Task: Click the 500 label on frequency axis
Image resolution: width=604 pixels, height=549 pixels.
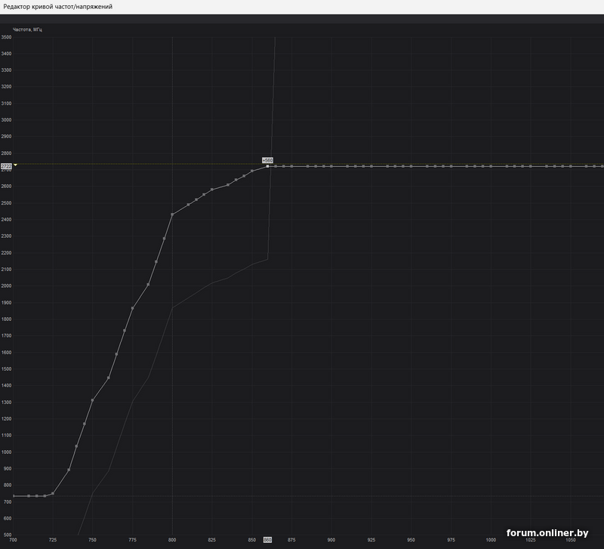Action: [x=8, y=535]
